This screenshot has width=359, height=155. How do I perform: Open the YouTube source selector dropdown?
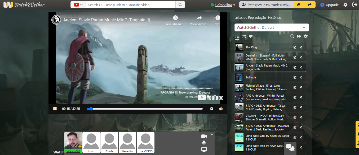(78, 5)
